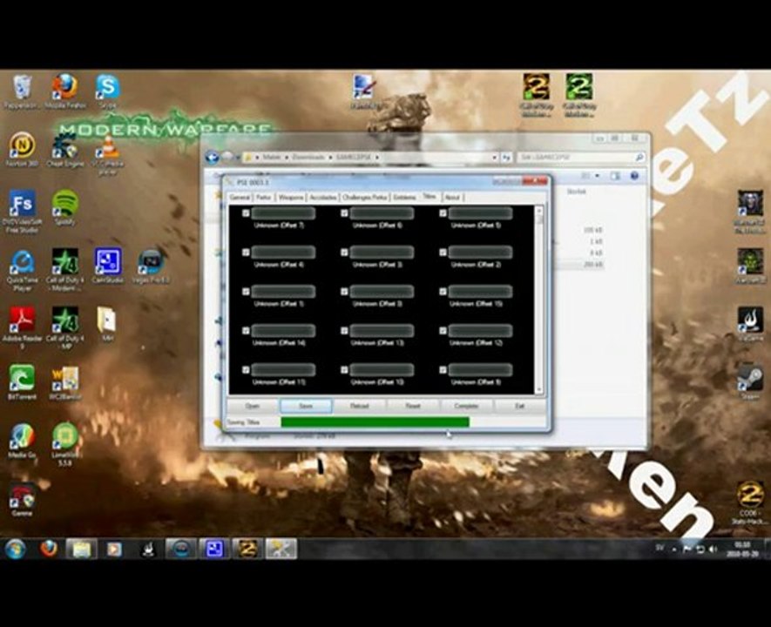Select the Emblems tab
Screen dimensions: 771x627
405,197
